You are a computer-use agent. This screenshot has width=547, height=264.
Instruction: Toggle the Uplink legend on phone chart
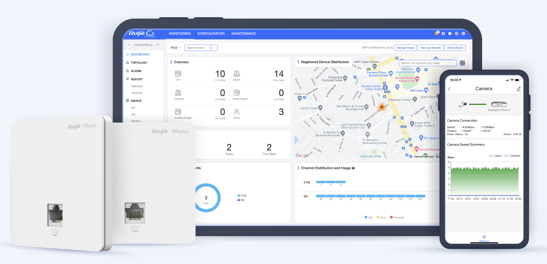(x=495, y=156)
